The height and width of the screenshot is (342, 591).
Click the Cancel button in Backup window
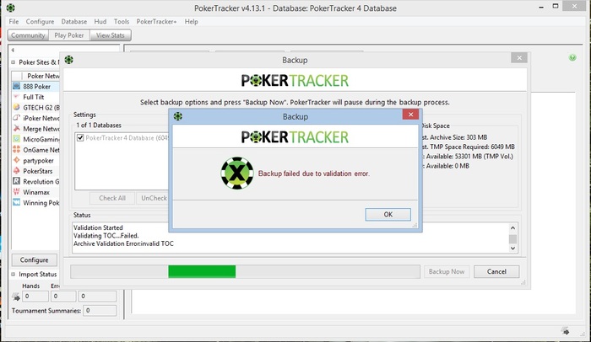[x=496, y=271]
